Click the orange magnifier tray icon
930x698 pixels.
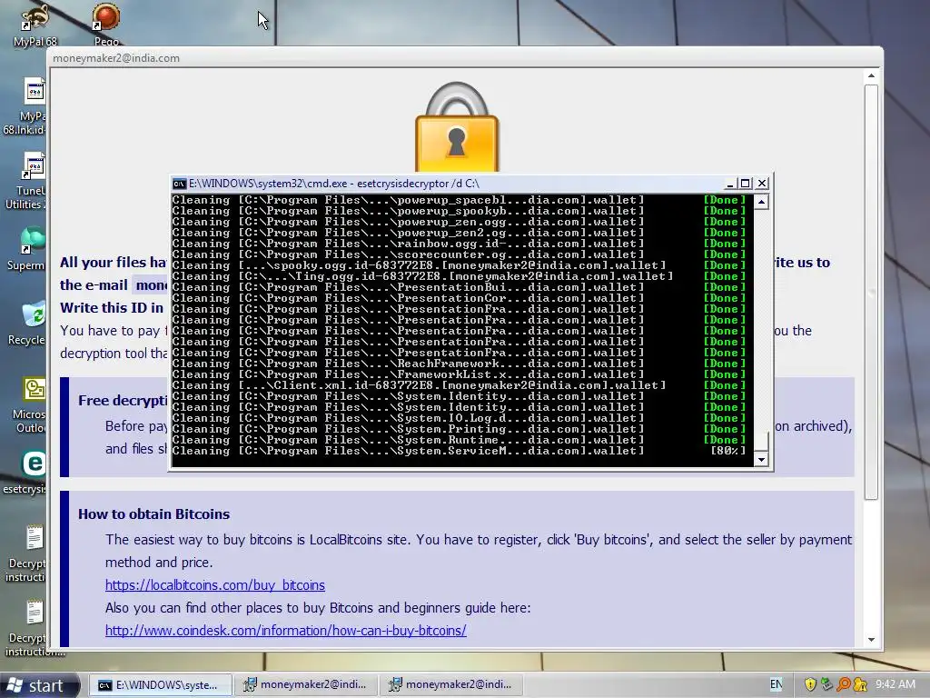[844, 684]
